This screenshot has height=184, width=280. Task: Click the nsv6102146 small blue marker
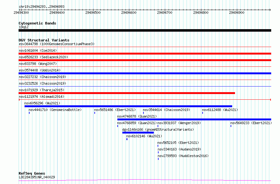pyautogui.click(x=127, y=139)
